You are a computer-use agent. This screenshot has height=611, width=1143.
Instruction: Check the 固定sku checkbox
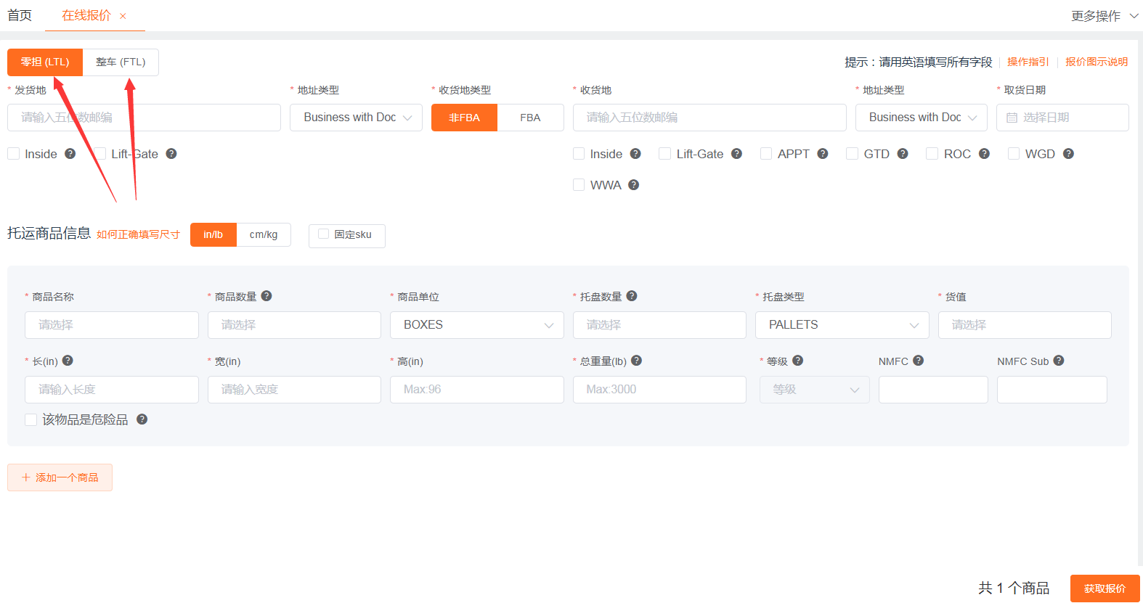pos(324,234)
